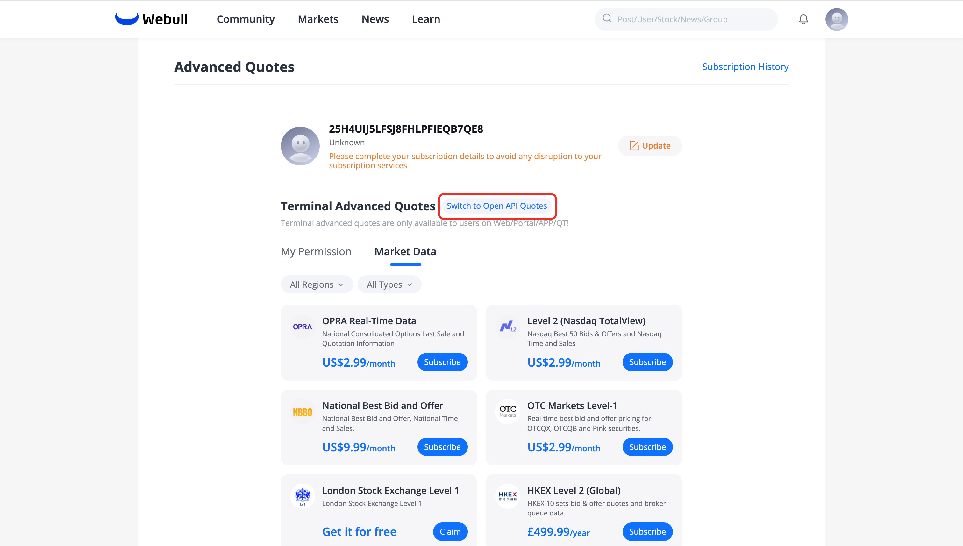Click the NBBO logo icon
This screenshot has width=963, height=546.
point(303,412)
